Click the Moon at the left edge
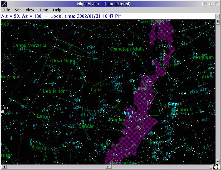The image size is (221, 170). [2, 112]
